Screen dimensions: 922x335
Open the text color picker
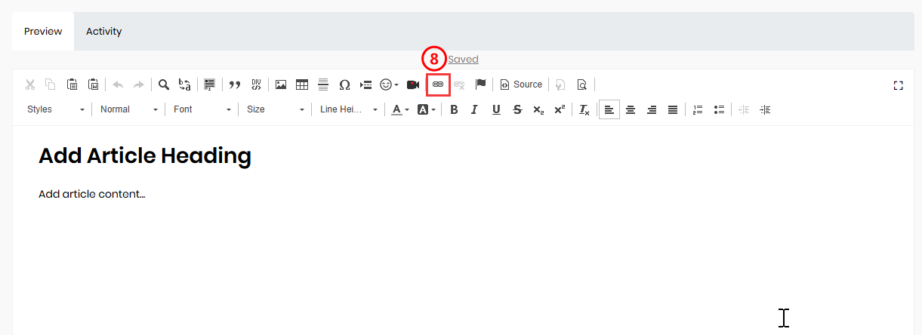pos(399,109)
